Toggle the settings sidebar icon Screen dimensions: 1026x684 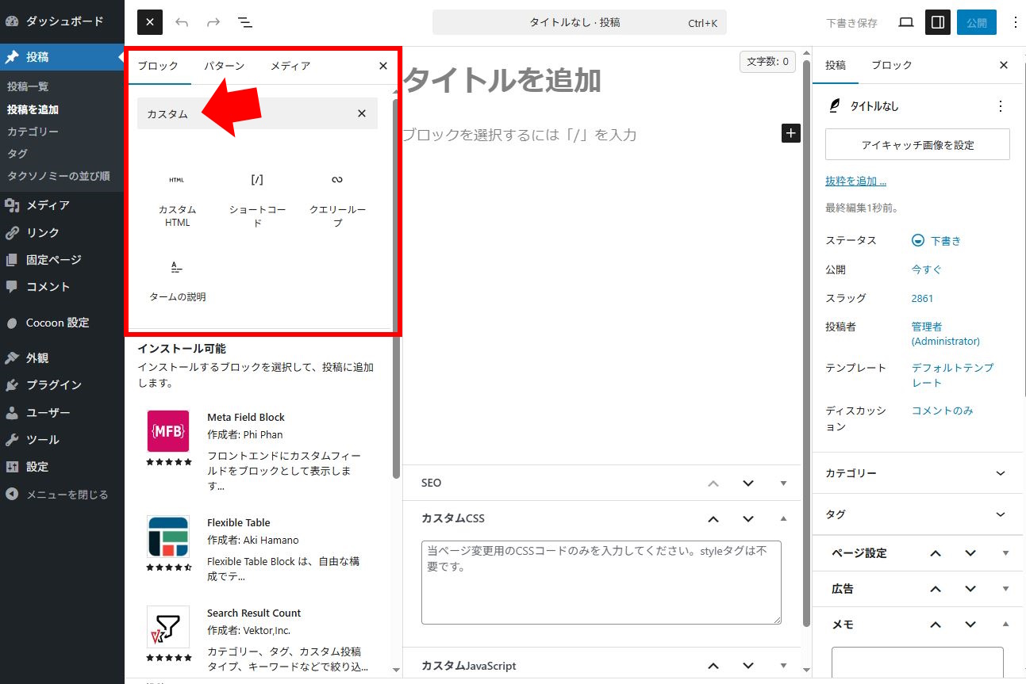(x=938, y=22)
